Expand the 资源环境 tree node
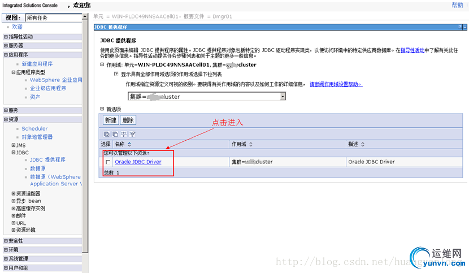 [x=14, y=230]
